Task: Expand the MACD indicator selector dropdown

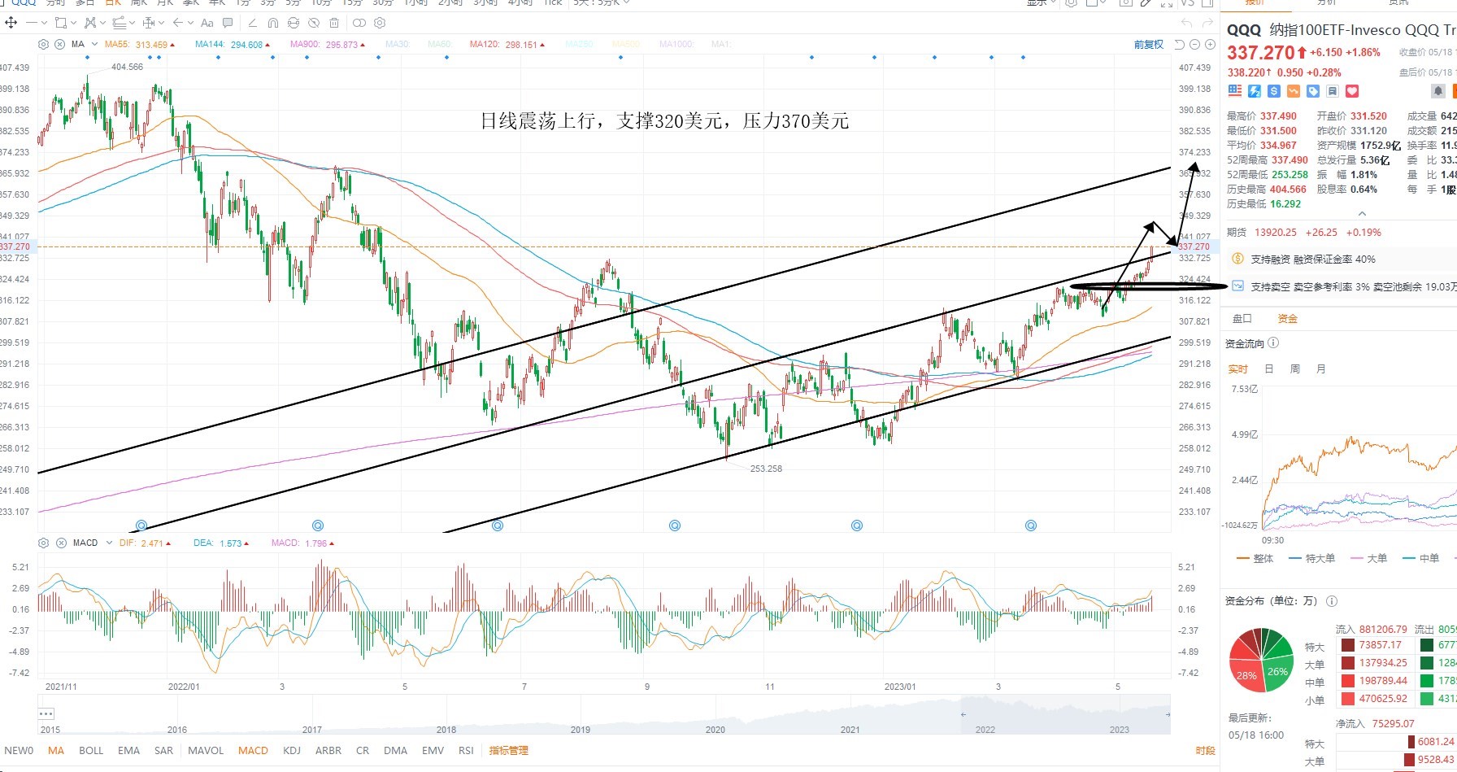Action: (x=108, y=543)
